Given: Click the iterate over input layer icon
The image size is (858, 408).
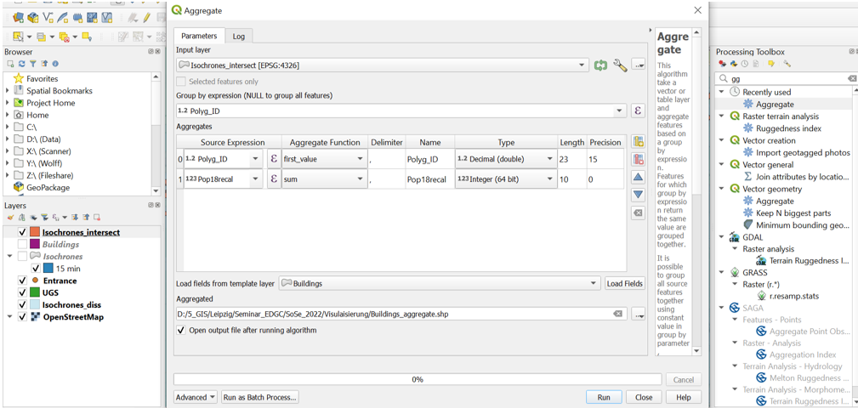Looking at the screenshot, I should click(x=601, y=65).
